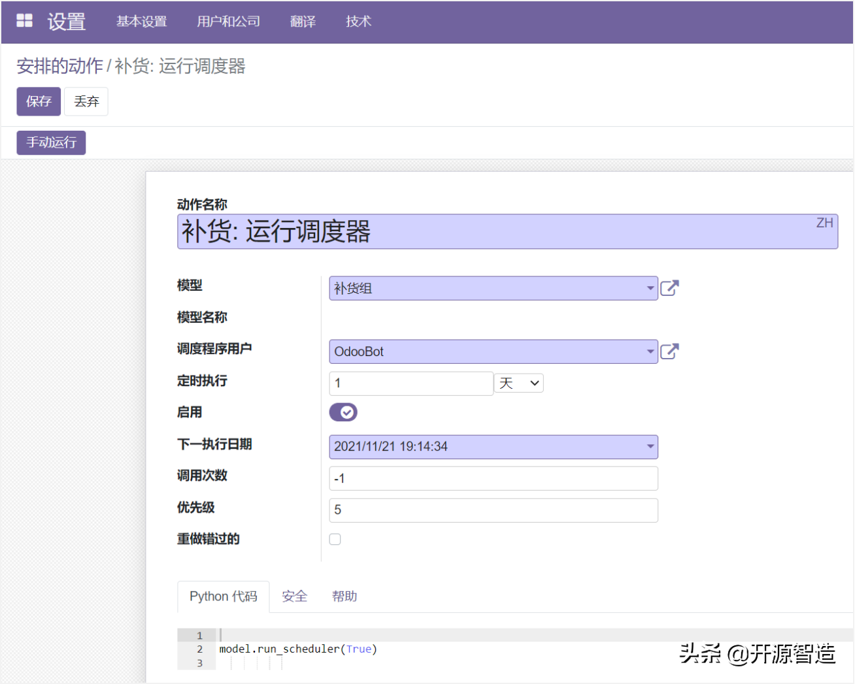Open the 技术 menu
Screen dimensions: 855x684
358,22
